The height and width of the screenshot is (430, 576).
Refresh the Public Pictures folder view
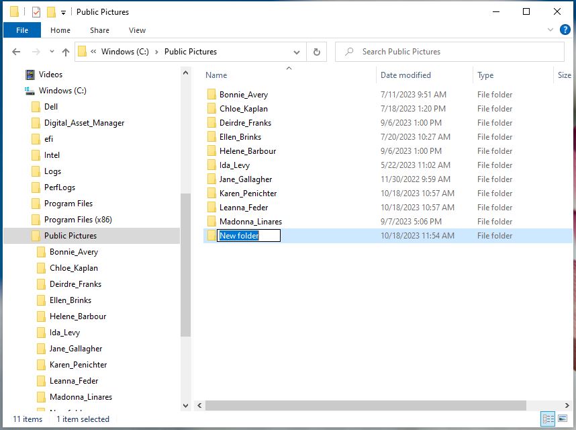317,52
